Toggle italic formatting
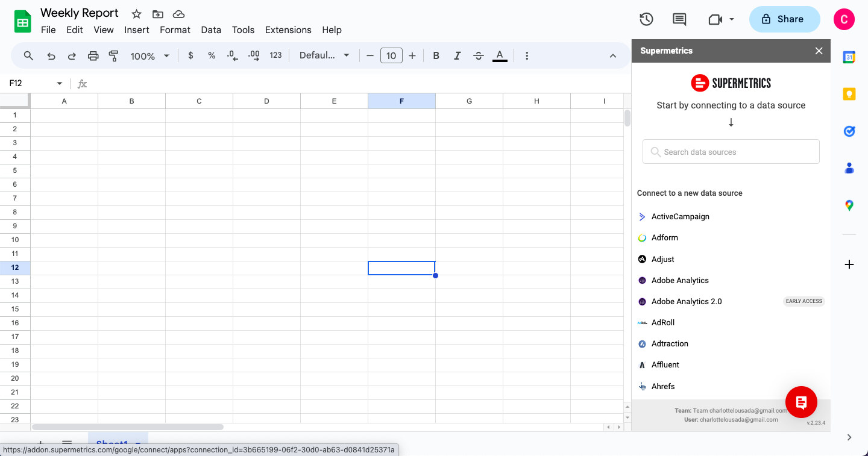Viewport: 868px width, 456px height. [457, 55]
